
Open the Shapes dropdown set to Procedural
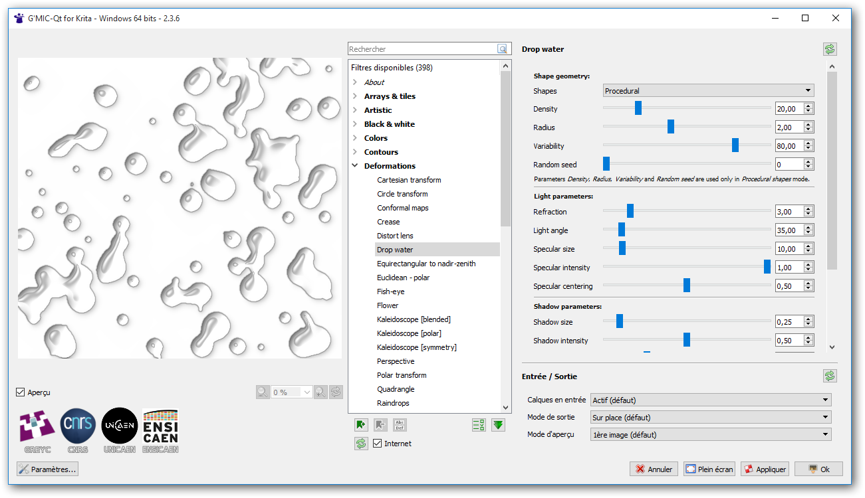[708, 90]
